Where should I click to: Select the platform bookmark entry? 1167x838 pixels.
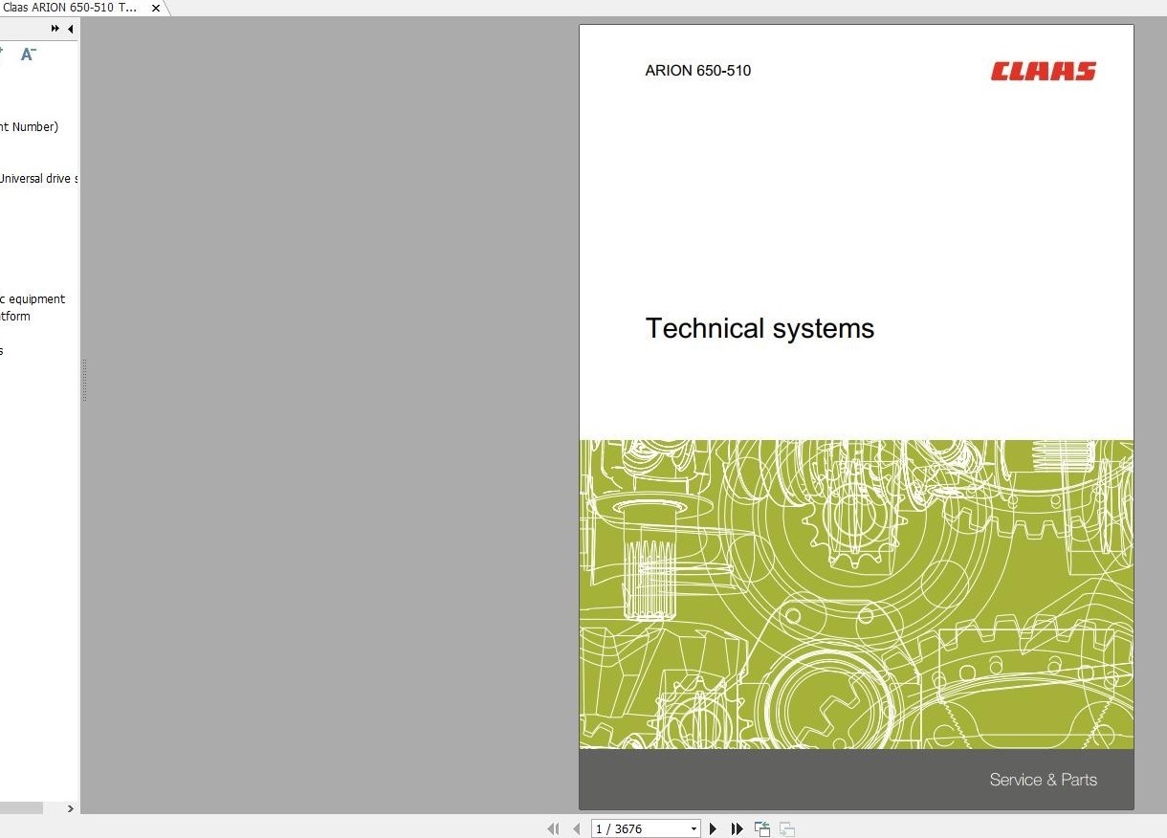[16, 316]
